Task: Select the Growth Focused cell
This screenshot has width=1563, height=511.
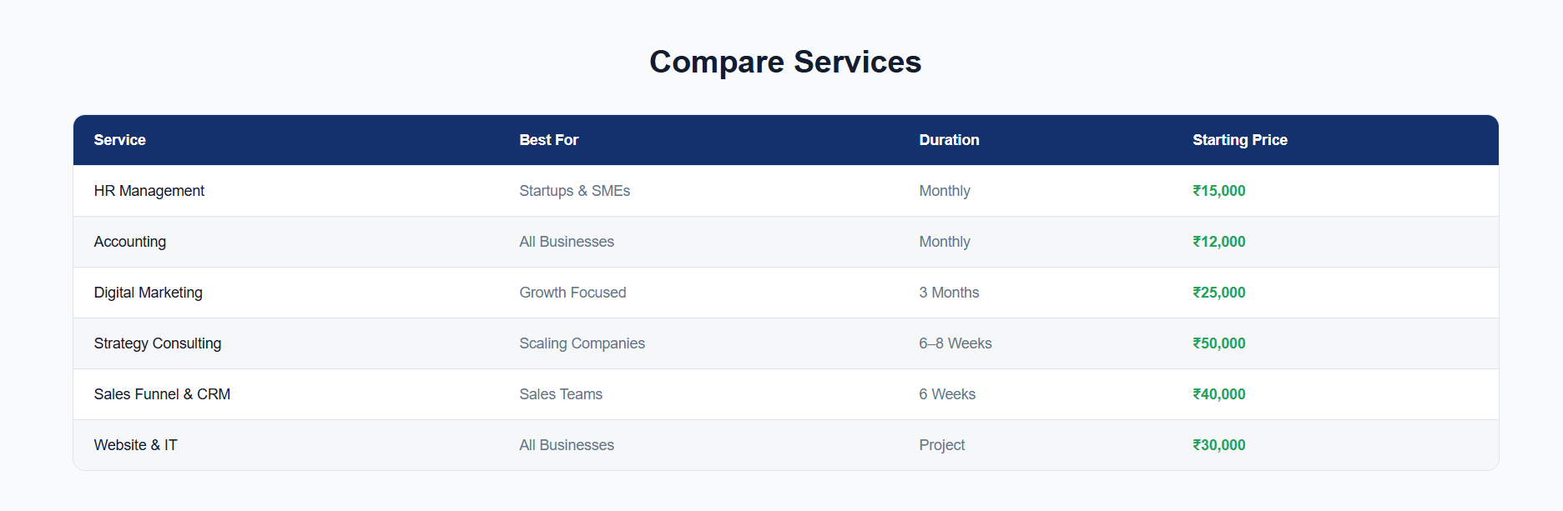Action: tap(572, 293)
